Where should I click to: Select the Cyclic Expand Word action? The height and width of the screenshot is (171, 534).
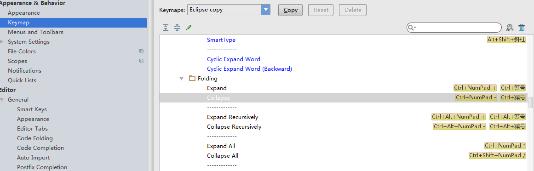point(233,59)
